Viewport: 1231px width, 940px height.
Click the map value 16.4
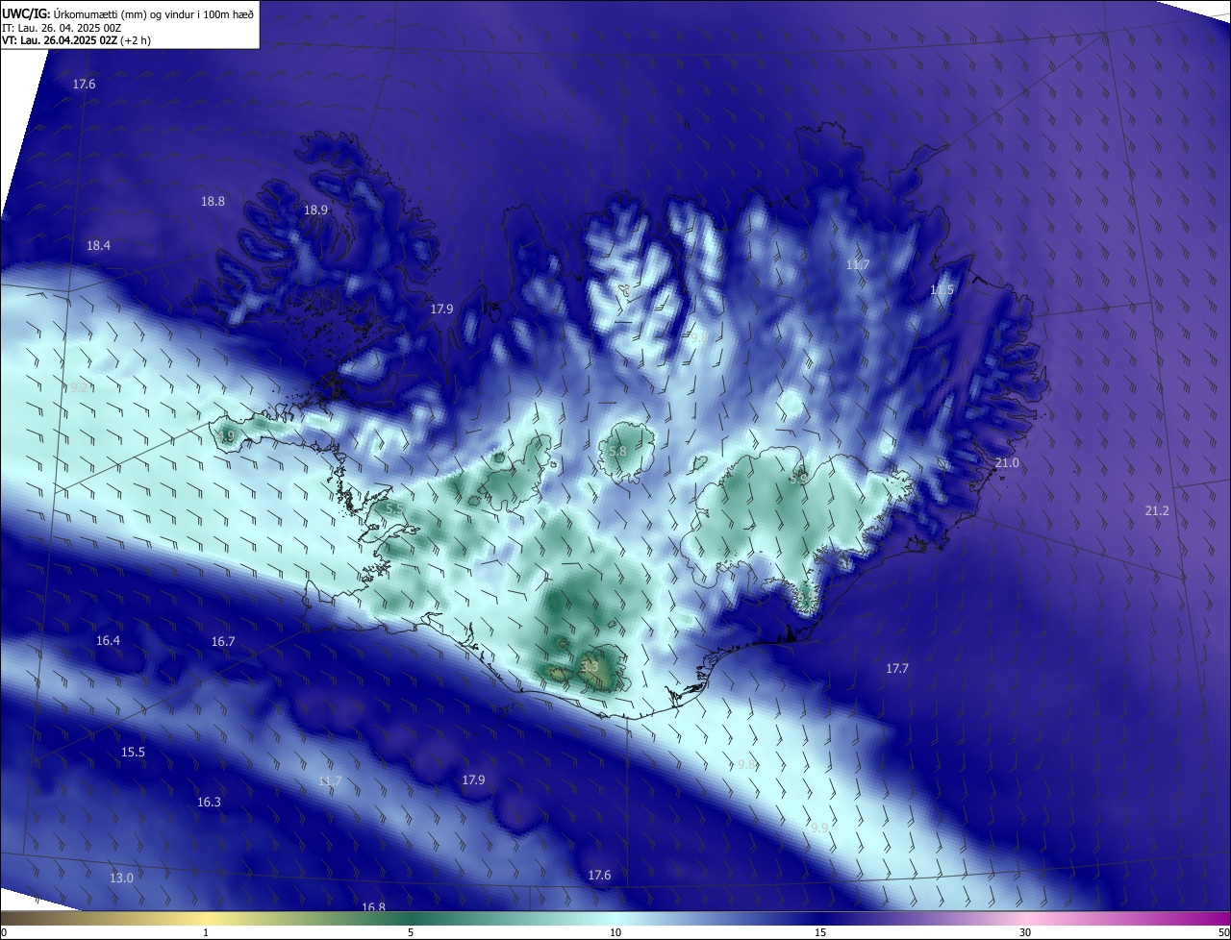108,640
